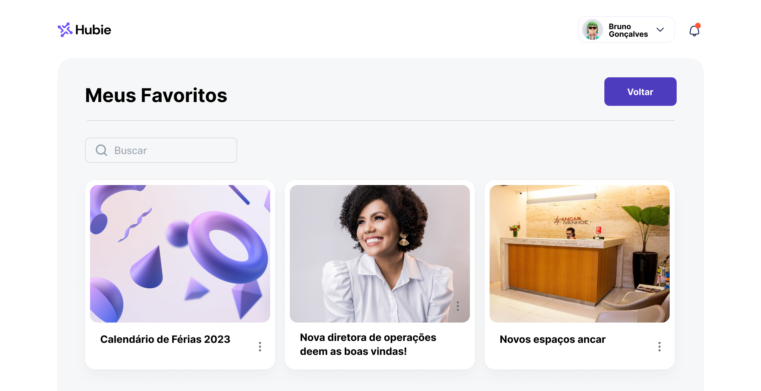Expand the user profile chevron
This screenshot has width=761, height=391.
coord(660,30)
